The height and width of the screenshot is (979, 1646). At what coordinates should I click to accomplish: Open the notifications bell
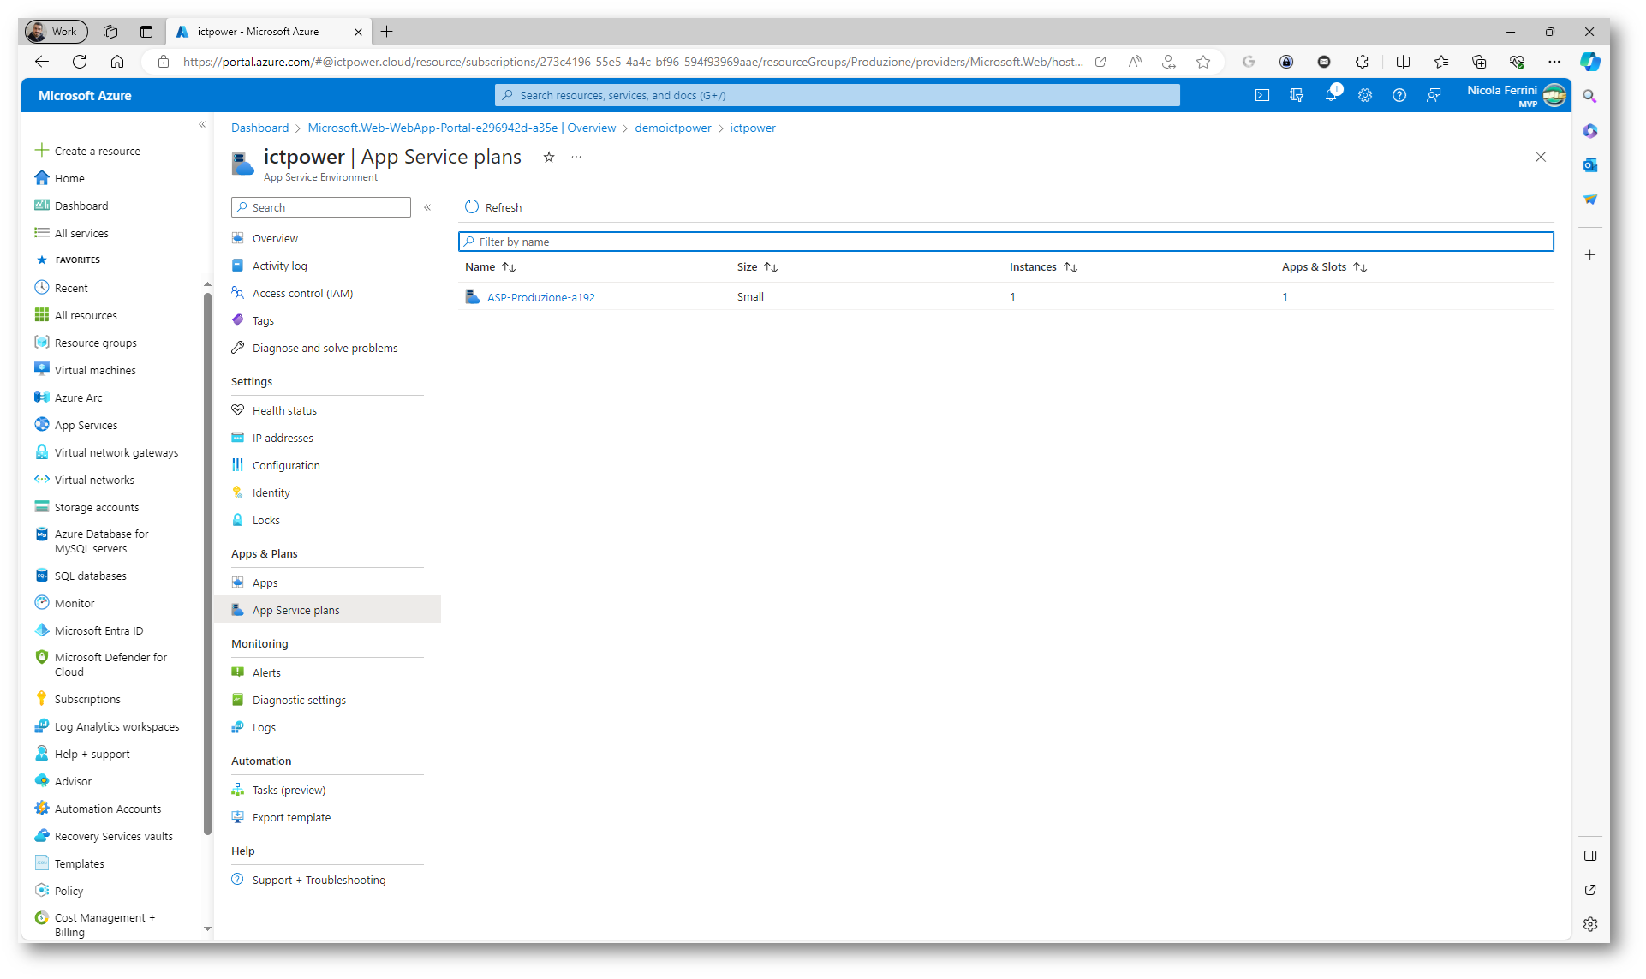[x=1330, y=95]
